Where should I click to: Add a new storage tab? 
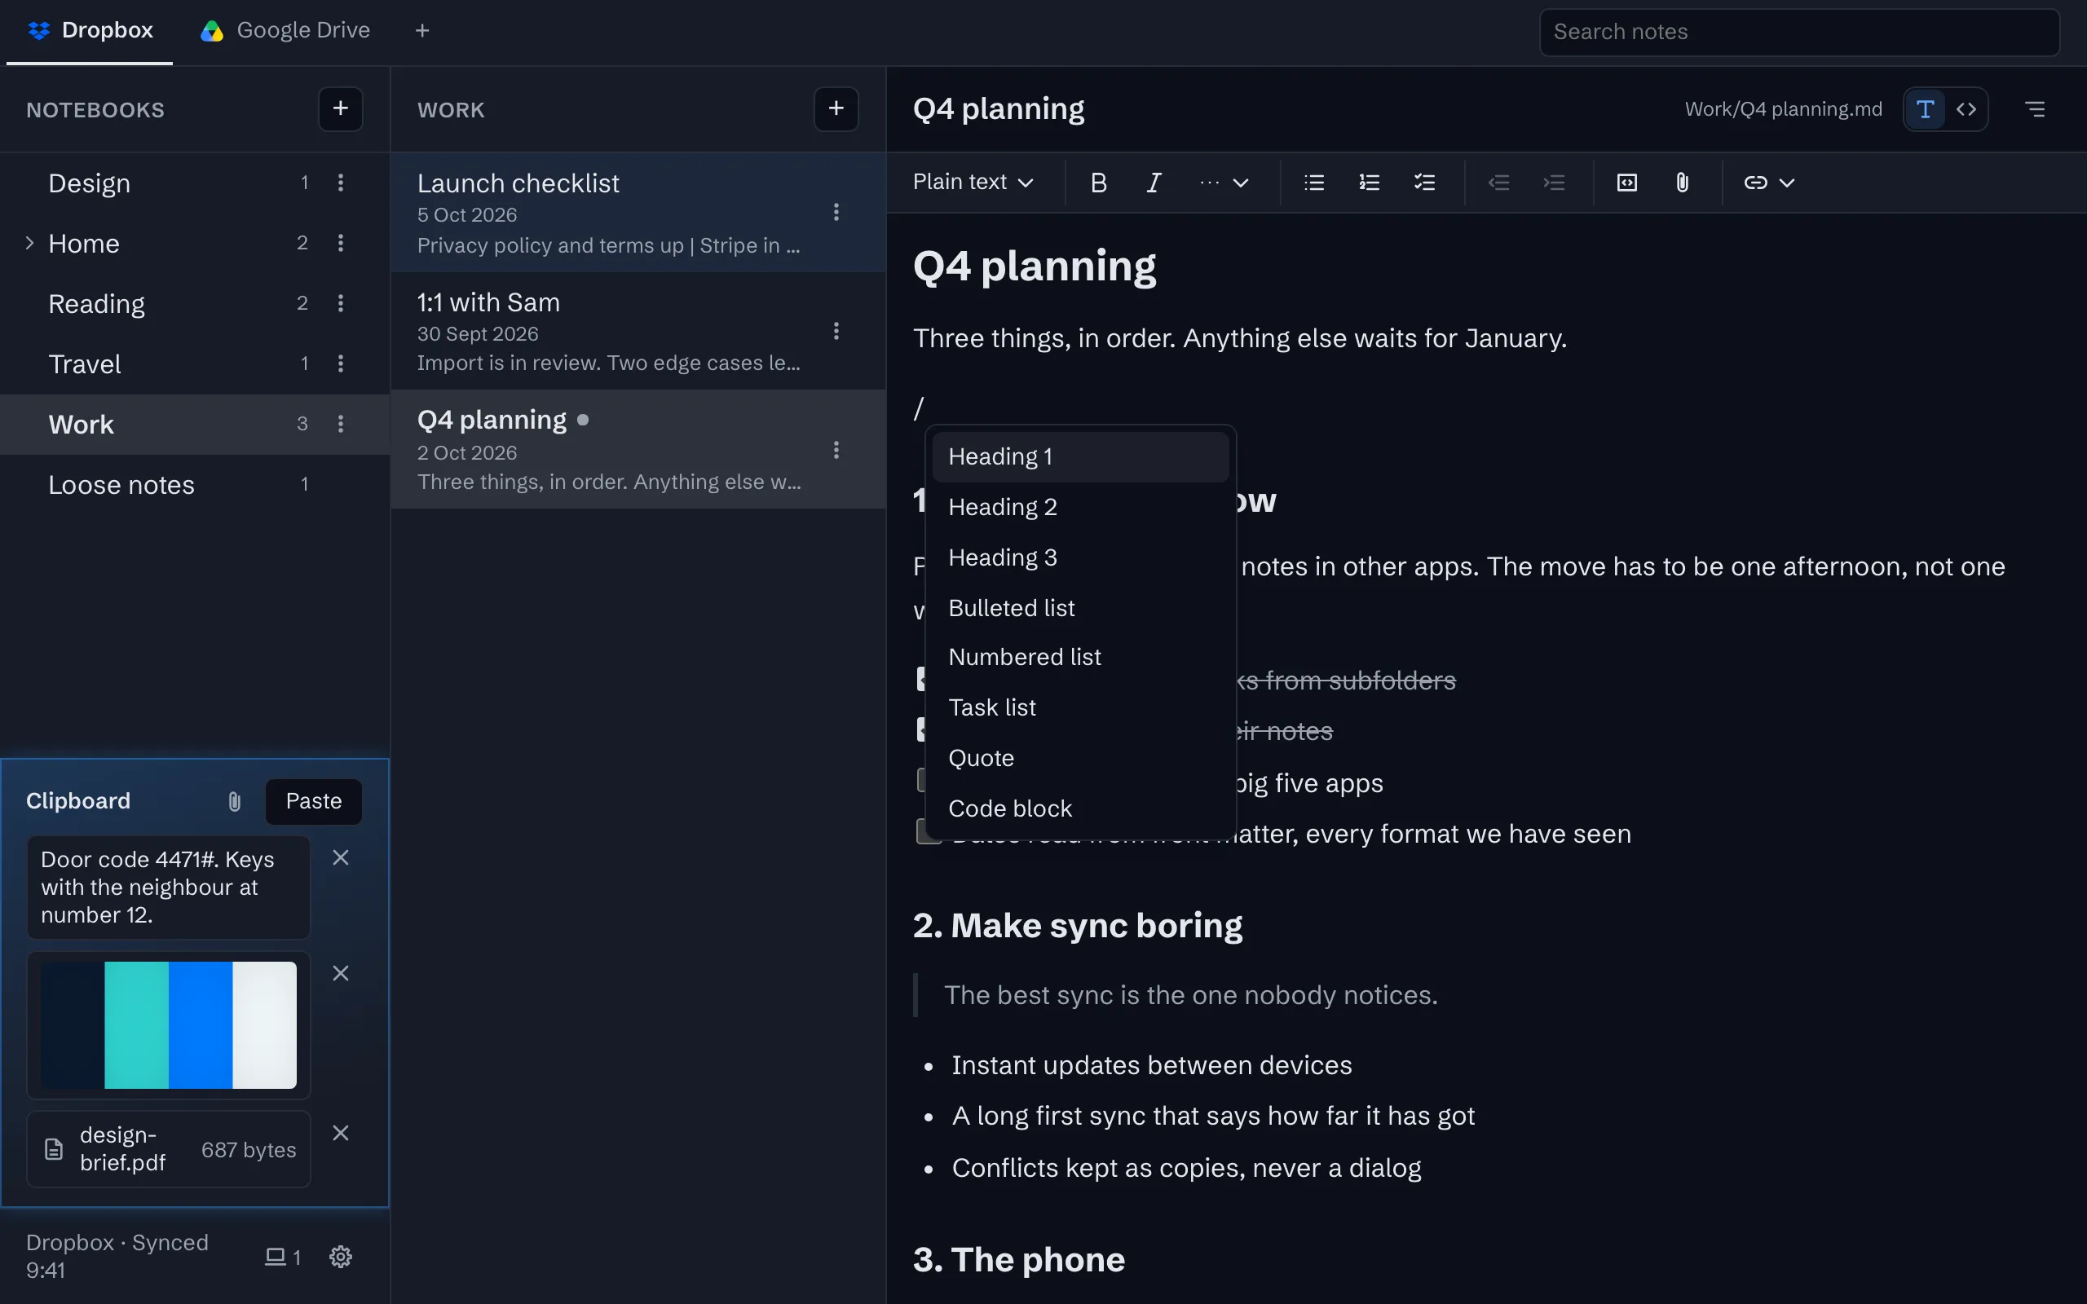point(421,31)
